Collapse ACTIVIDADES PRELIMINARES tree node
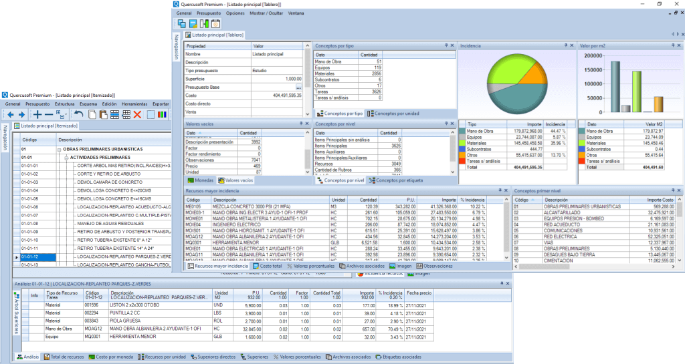 [66, 158]
